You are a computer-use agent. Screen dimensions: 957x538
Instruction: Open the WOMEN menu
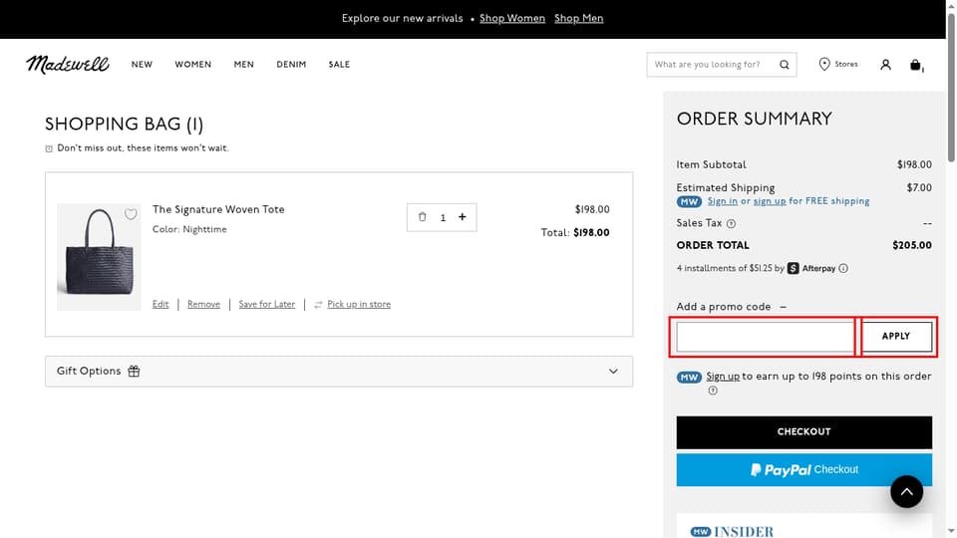click(x=192, y=64)
